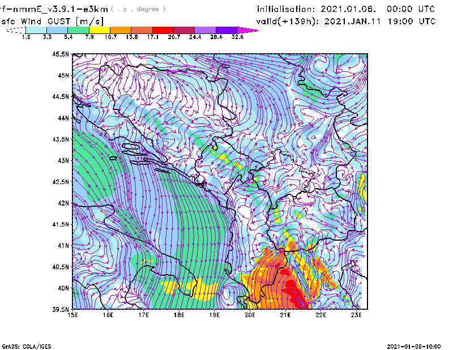Click the 44N latitude label
Viewport: 453px width, 350px height.
pos(63,118)
